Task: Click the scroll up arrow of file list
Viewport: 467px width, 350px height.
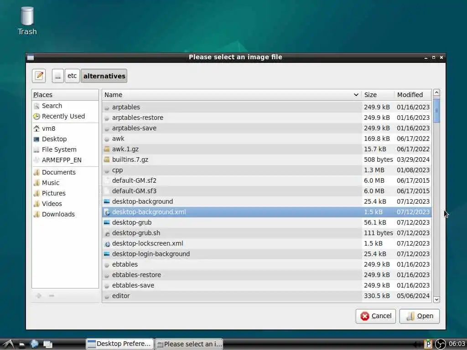Action: click(x=436, y=93)
